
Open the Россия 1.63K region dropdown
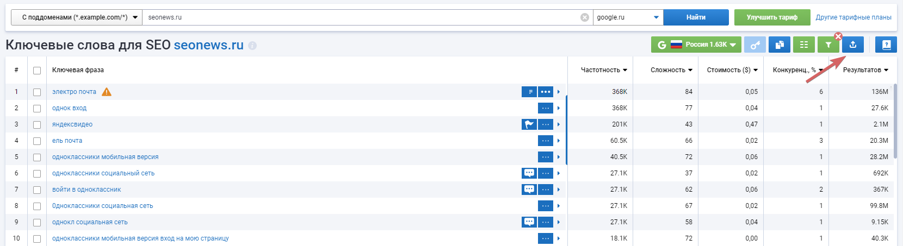click(695, 45)
